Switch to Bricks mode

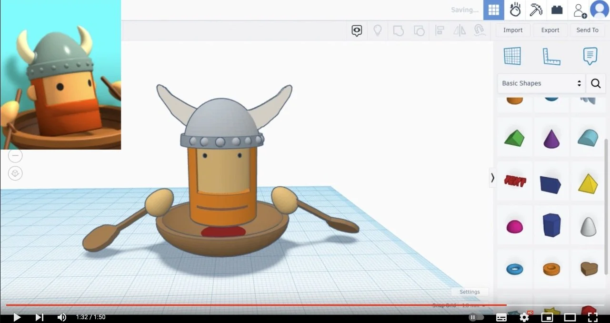click(x=557, y=10)
